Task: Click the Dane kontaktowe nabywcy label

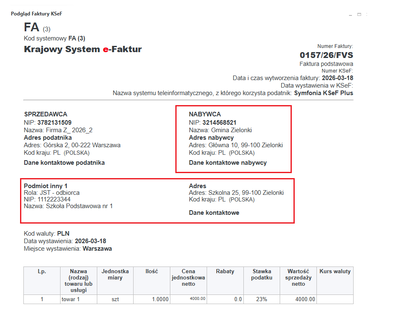Action: pyautogui.click(x=228, y=163)
